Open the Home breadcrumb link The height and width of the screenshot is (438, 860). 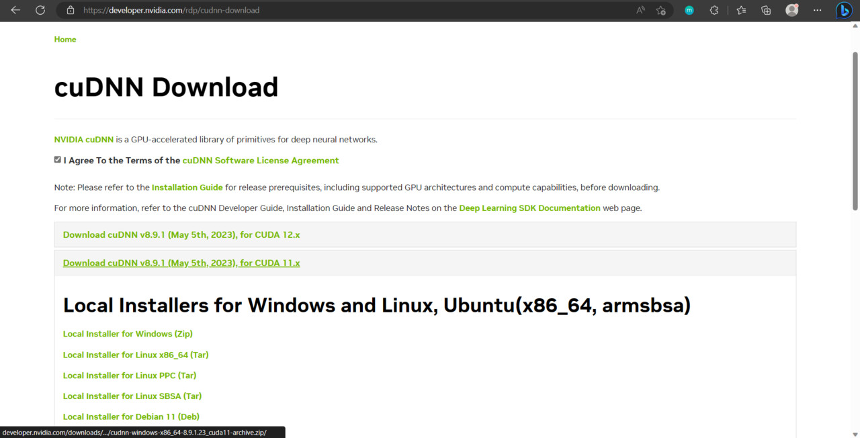point(65,40)
